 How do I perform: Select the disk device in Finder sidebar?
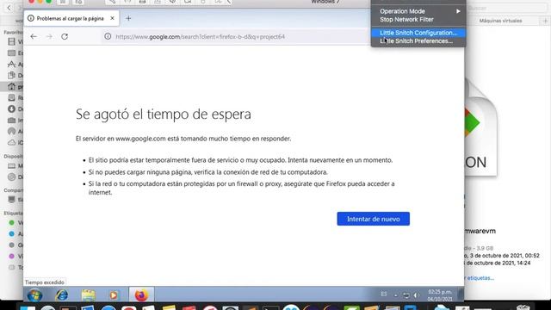pos(11,177)
